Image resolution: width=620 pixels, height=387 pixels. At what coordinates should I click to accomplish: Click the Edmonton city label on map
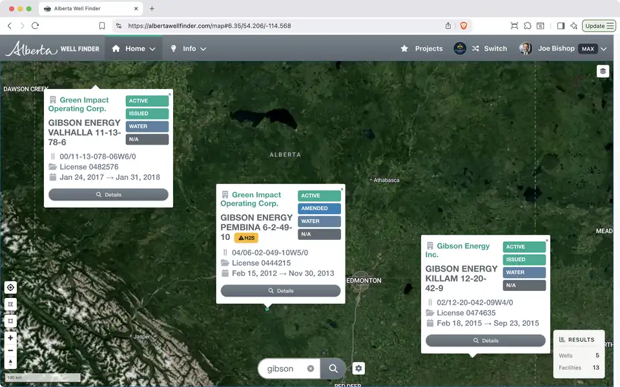(x=364, y=281)
